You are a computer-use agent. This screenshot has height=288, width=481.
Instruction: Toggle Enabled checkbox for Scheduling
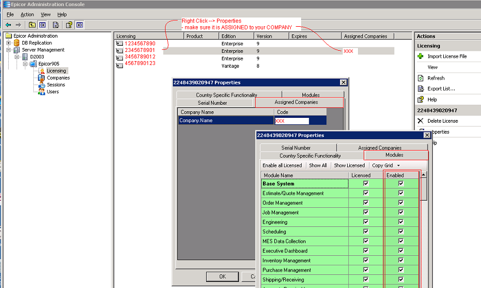click(401, 231)
